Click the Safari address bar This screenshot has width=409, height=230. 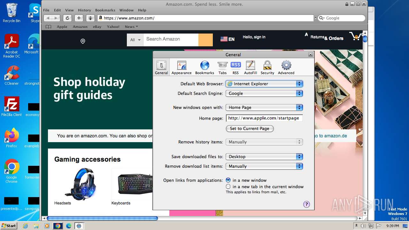(x=205, y=18)
